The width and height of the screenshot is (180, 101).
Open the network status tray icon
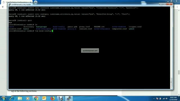click(160, 98)
